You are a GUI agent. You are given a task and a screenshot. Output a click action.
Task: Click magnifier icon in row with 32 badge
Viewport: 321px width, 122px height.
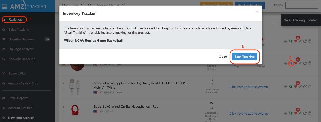point(291,41)
